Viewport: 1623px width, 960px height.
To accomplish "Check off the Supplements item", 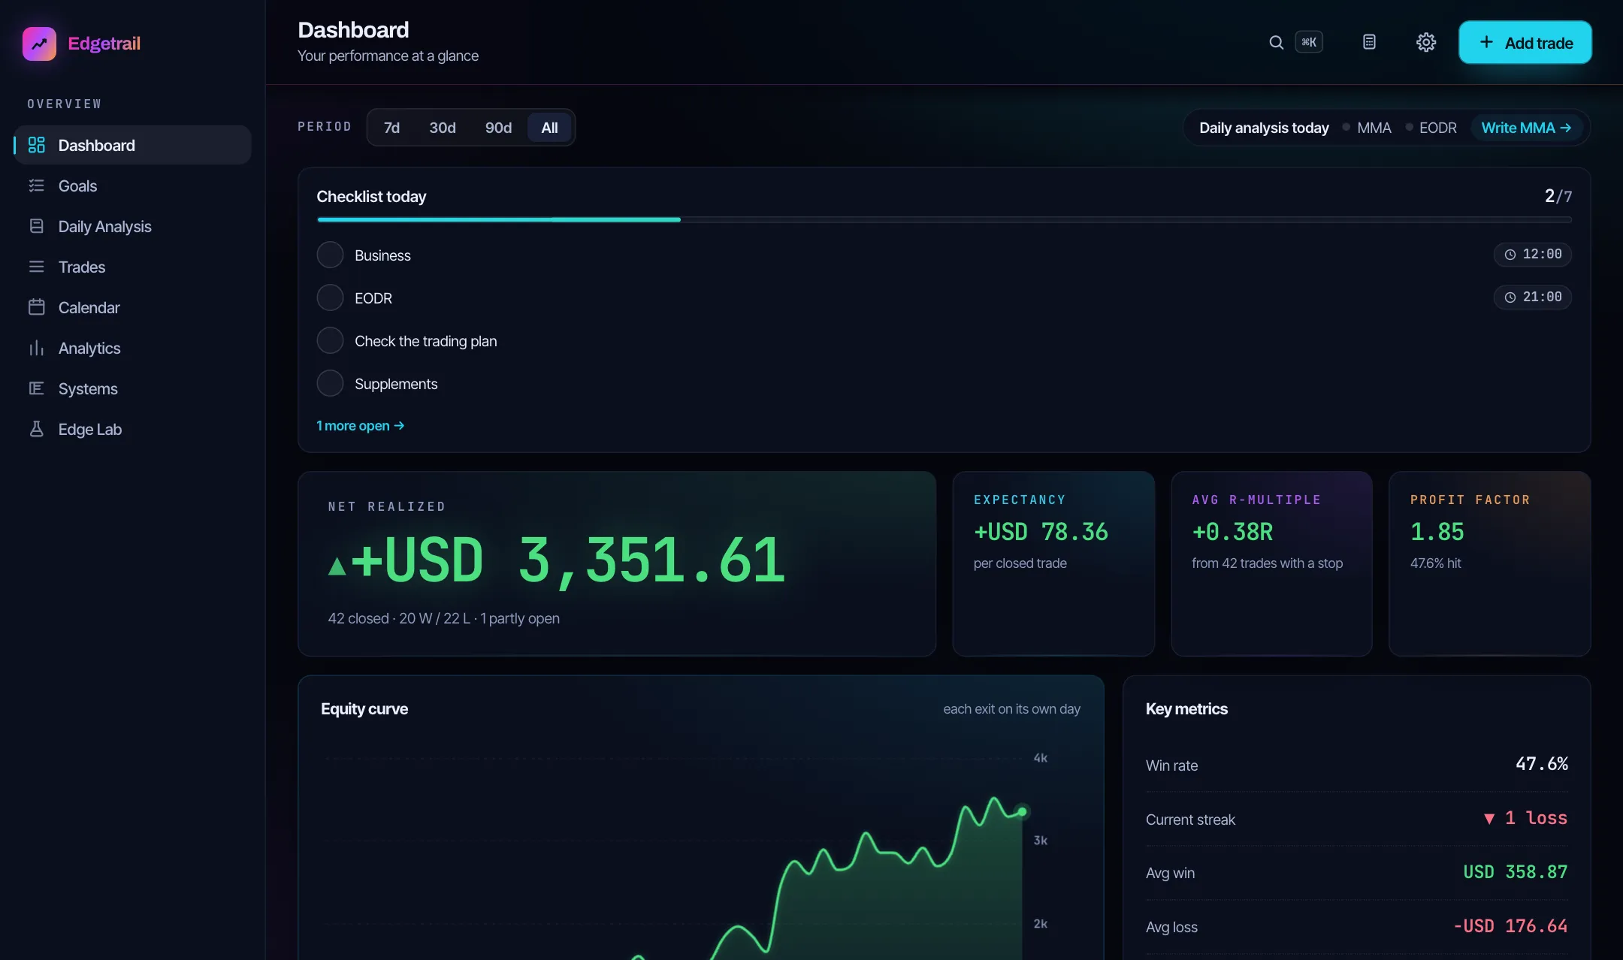I will 330,384.
